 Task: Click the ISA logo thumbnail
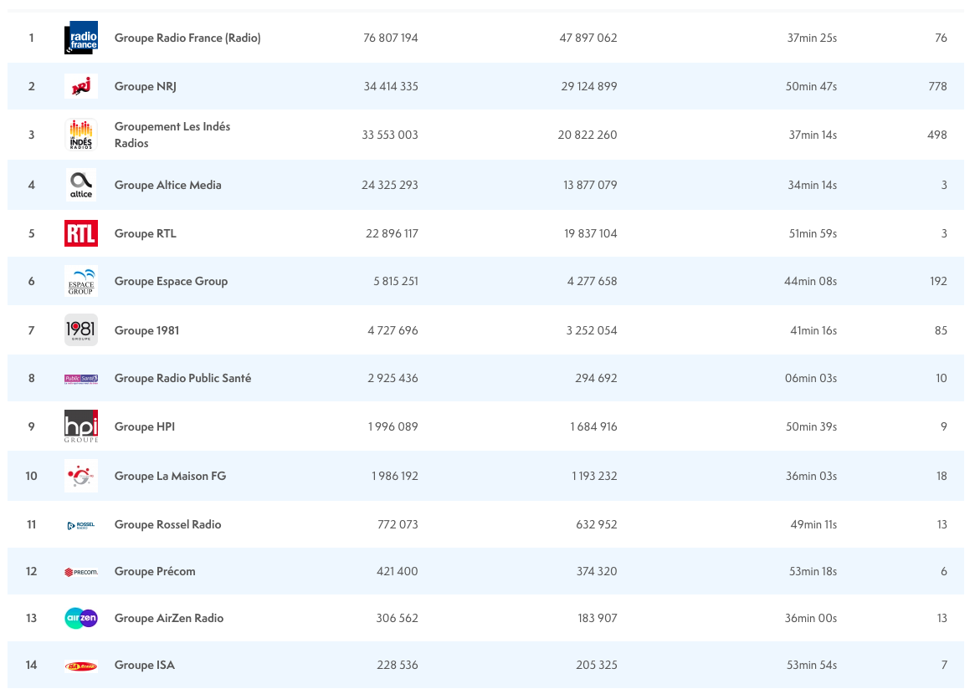pos(81,666)
